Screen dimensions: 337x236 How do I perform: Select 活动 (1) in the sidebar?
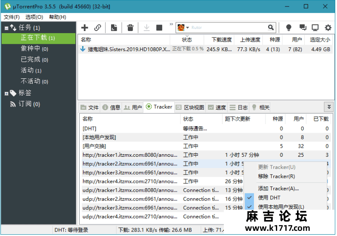pos(31,70)
